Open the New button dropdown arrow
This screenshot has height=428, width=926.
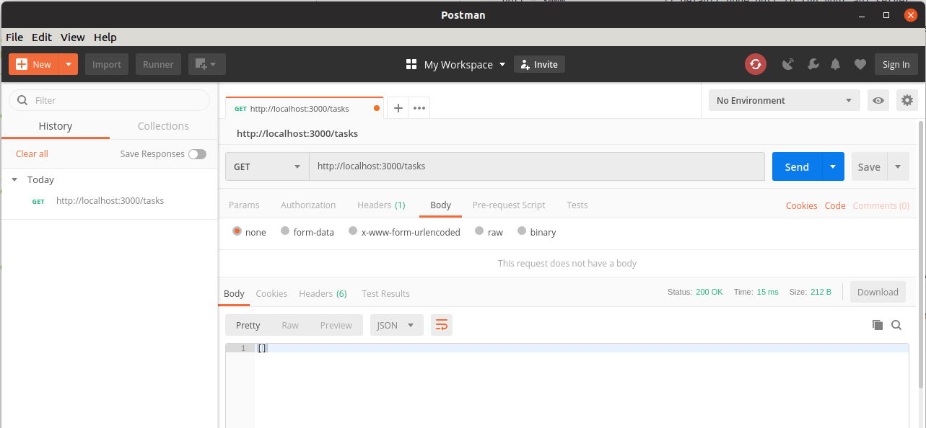[x=69, y=64]
